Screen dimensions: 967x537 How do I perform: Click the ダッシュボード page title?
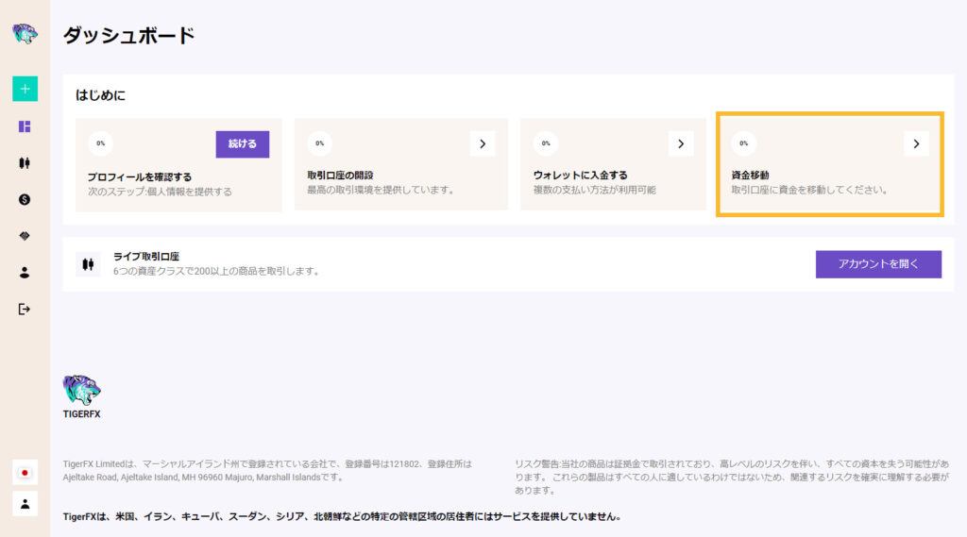pos(128,35)
